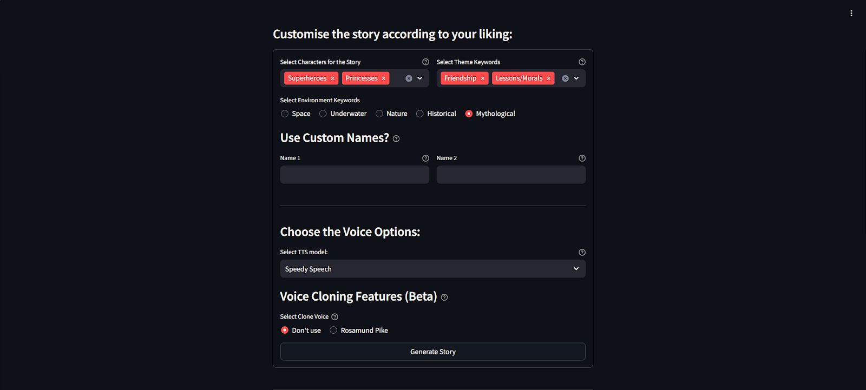
Task: Select Rosamund Pike clone voice
Action: pyautogui.click(x=333, y=330)
